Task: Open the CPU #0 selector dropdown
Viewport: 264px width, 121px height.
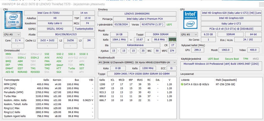Action: 12,34
